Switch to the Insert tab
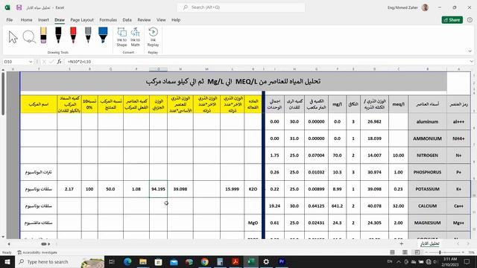Viewport: 477px width, 268px height. click(x=43, y=20)
